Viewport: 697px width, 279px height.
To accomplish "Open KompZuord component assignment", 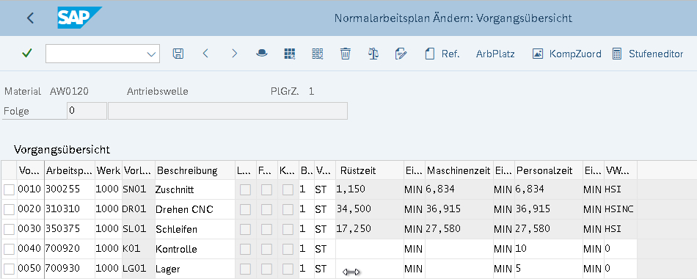I will point(567,54).
